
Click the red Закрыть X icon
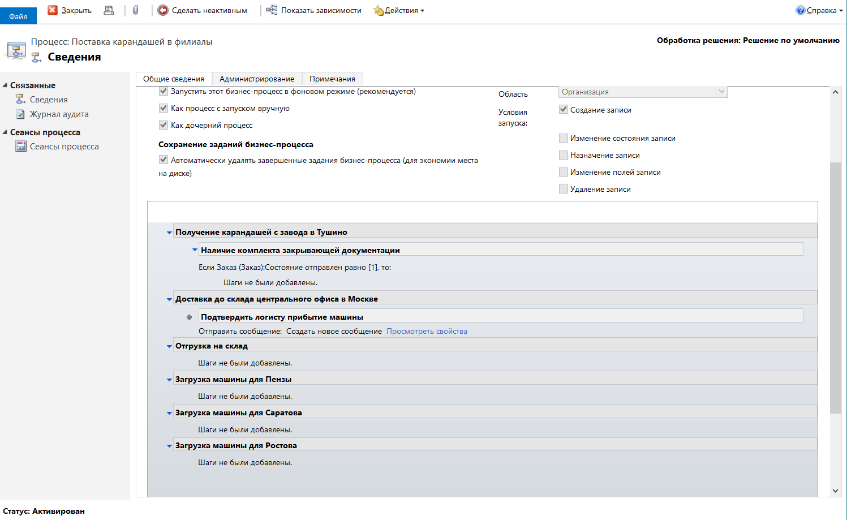point(53,10)
